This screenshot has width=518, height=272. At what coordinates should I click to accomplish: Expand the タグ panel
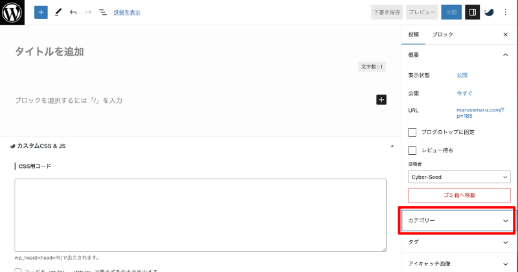[459, 242]
